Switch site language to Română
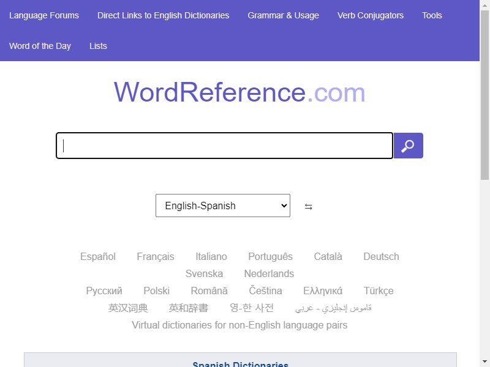Screen dimensions: 490x367 (209, 291)
